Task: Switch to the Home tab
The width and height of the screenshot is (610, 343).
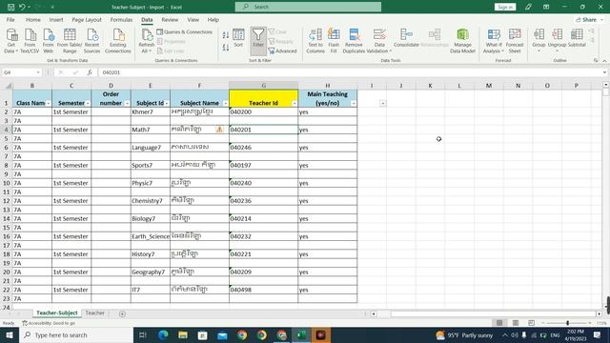Action: (33, 19)
